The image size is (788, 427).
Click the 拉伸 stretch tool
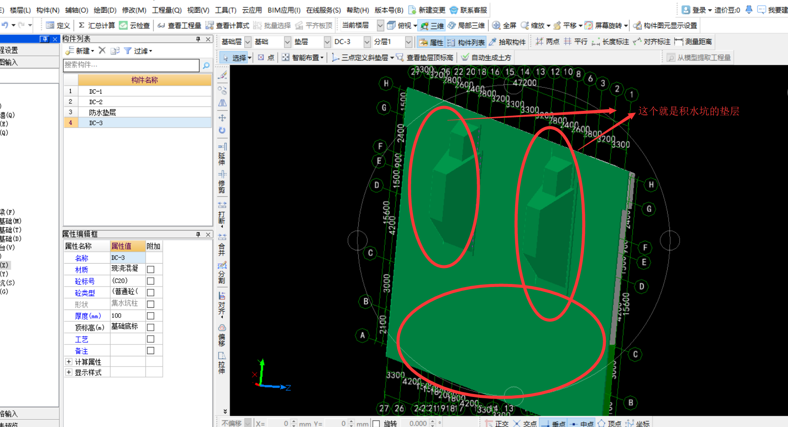point(222,363)
